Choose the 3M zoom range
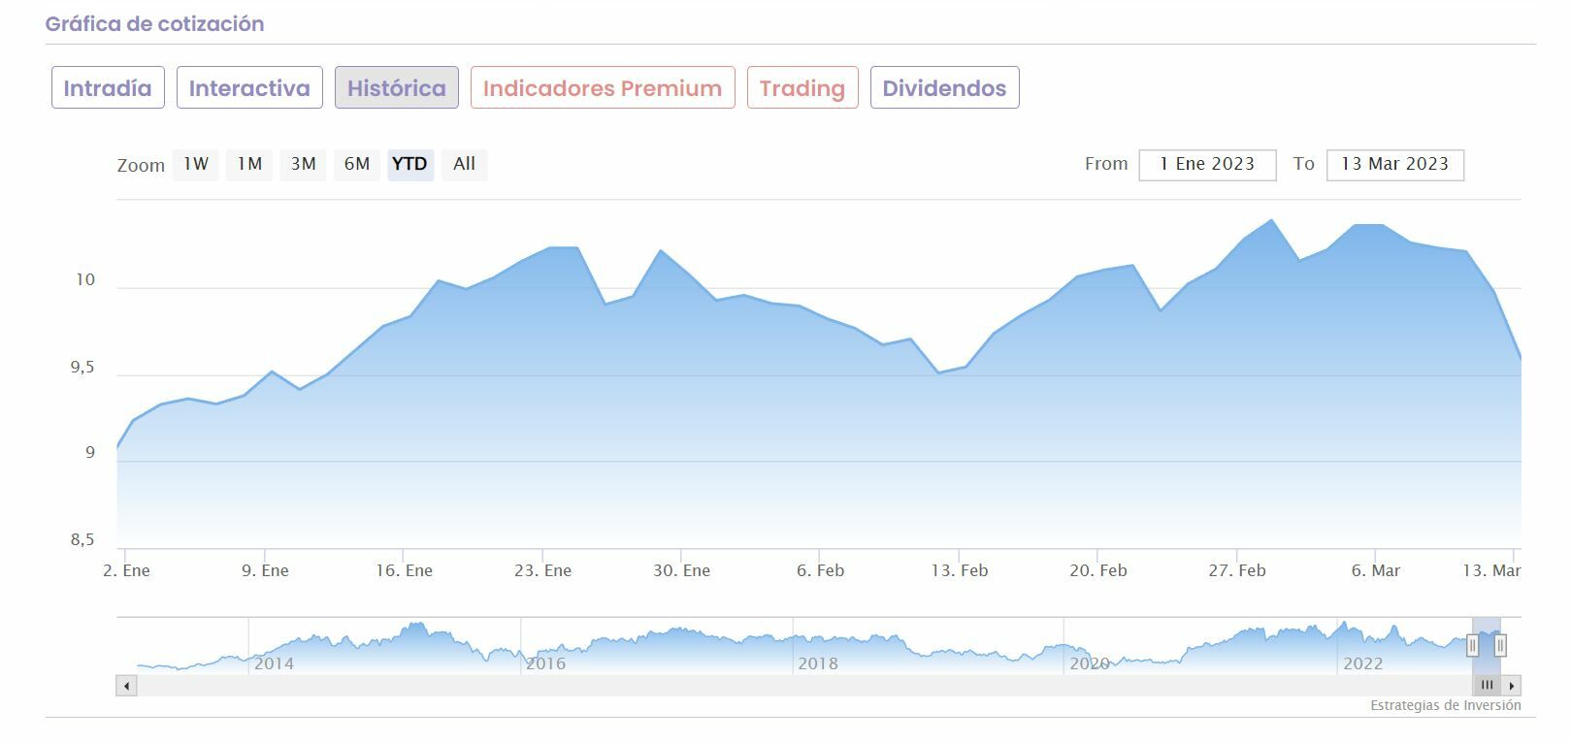This screenshot has height=743, width=1571. tap(304, 164)
